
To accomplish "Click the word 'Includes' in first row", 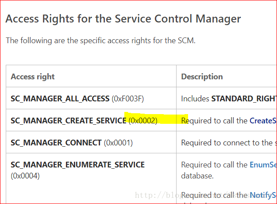I will [x=195, y=99].
